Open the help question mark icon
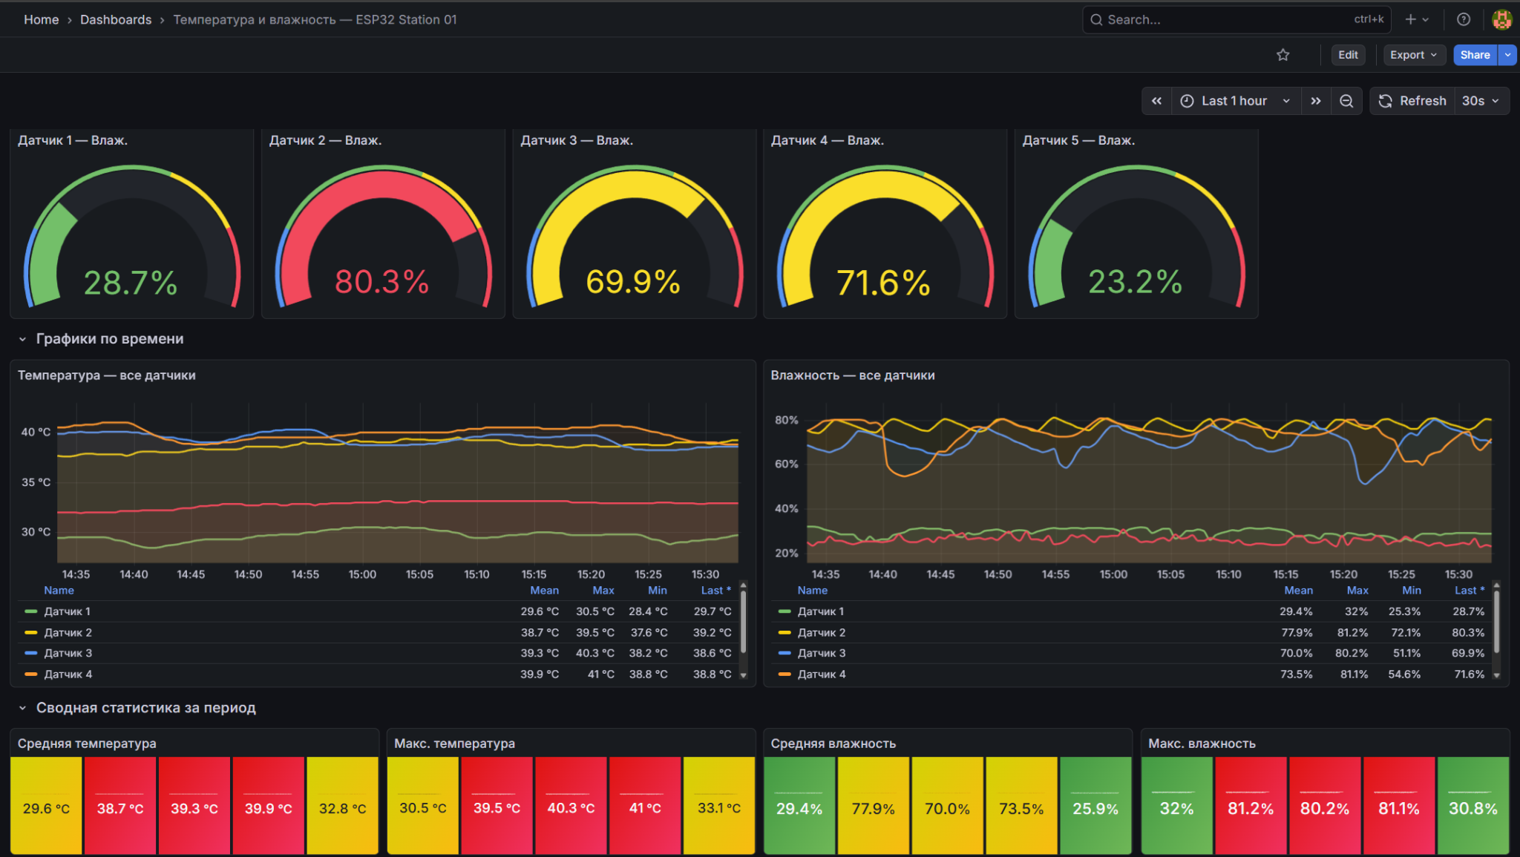Viewport: 1520px width, 857px height. [1464, 20]
